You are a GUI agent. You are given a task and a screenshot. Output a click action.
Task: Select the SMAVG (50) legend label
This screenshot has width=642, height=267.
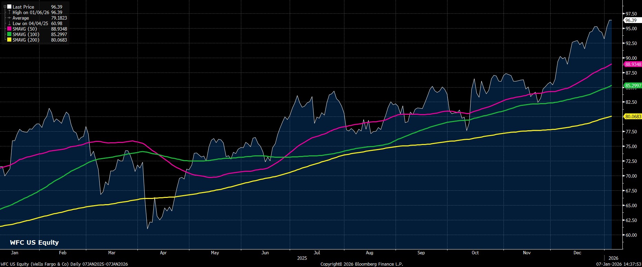(x=25, y=29)
